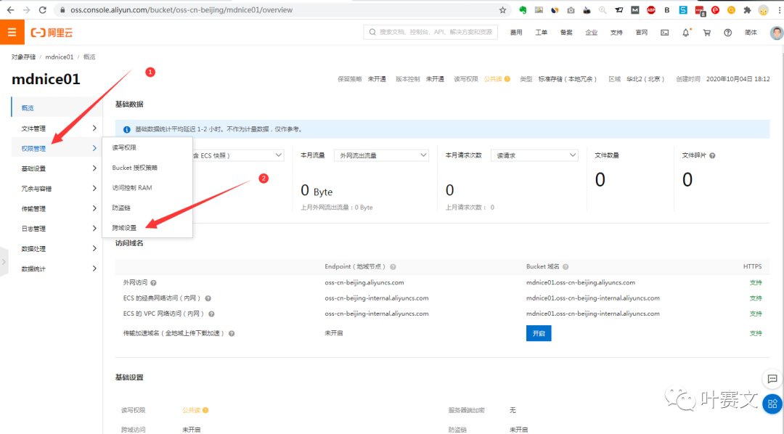Open 支持 in the top navigation
Viewport: 784px width, 434px height.
click(x=616, y=33)
